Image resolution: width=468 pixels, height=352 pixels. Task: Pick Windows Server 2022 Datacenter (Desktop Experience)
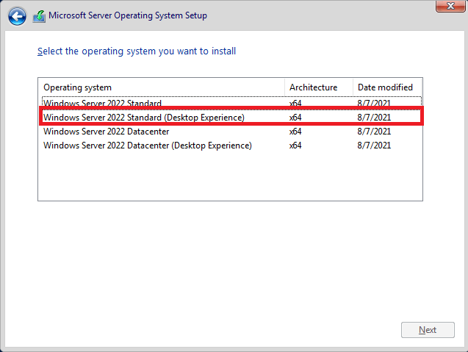point(148,146)
